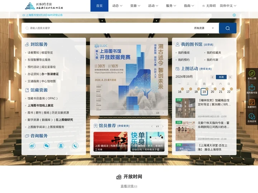The image size is (258, 193).
Task: Select calendar date 16
Action: click(x=180, y=92)
